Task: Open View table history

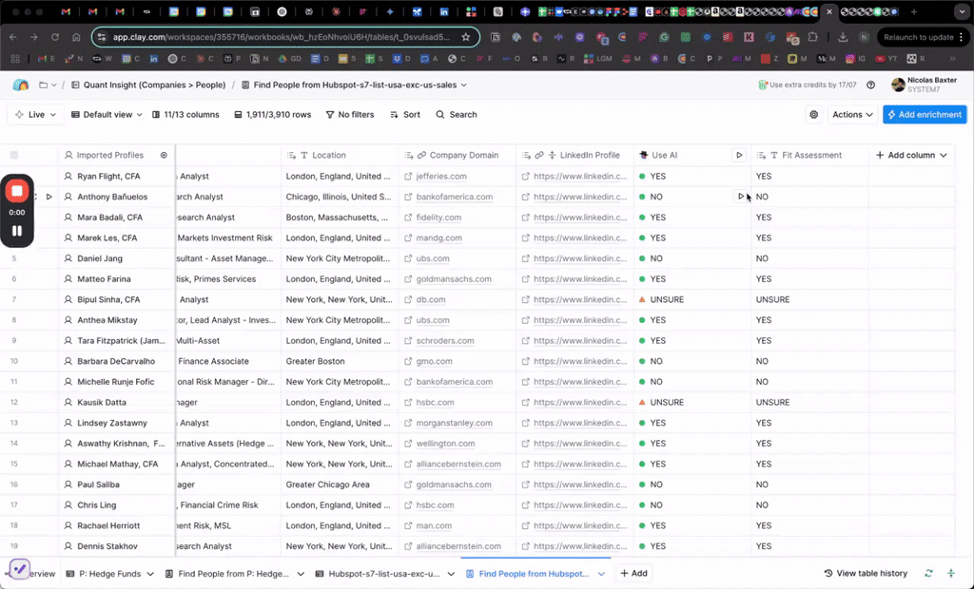Action: (866, 574)
